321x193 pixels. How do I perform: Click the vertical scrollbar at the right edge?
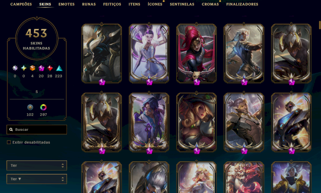point(320,25)
